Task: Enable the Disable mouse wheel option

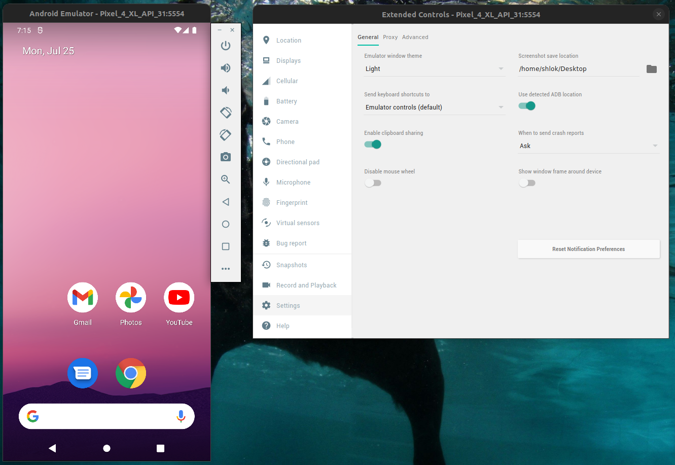Action: (x=373, y=183)
